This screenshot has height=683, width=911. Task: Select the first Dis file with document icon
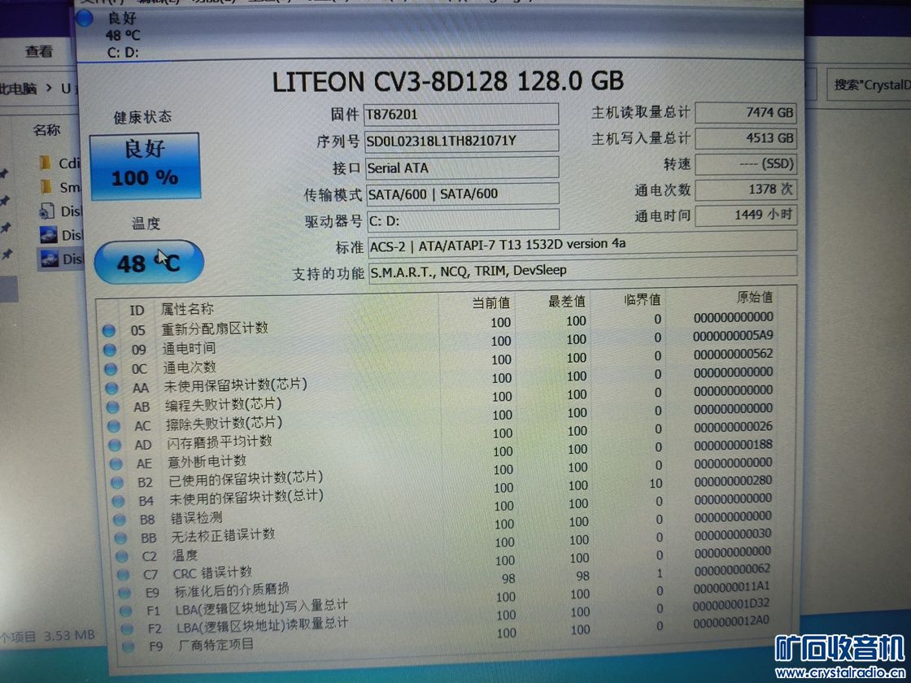point(60,211)
